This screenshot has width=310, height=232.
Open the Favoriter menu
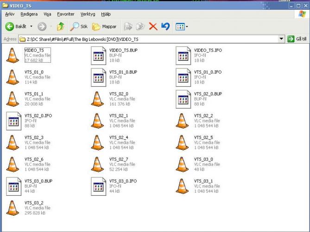pyautogui.click(x=65, y=14)
